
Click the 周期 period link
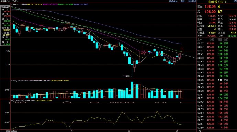182,1
